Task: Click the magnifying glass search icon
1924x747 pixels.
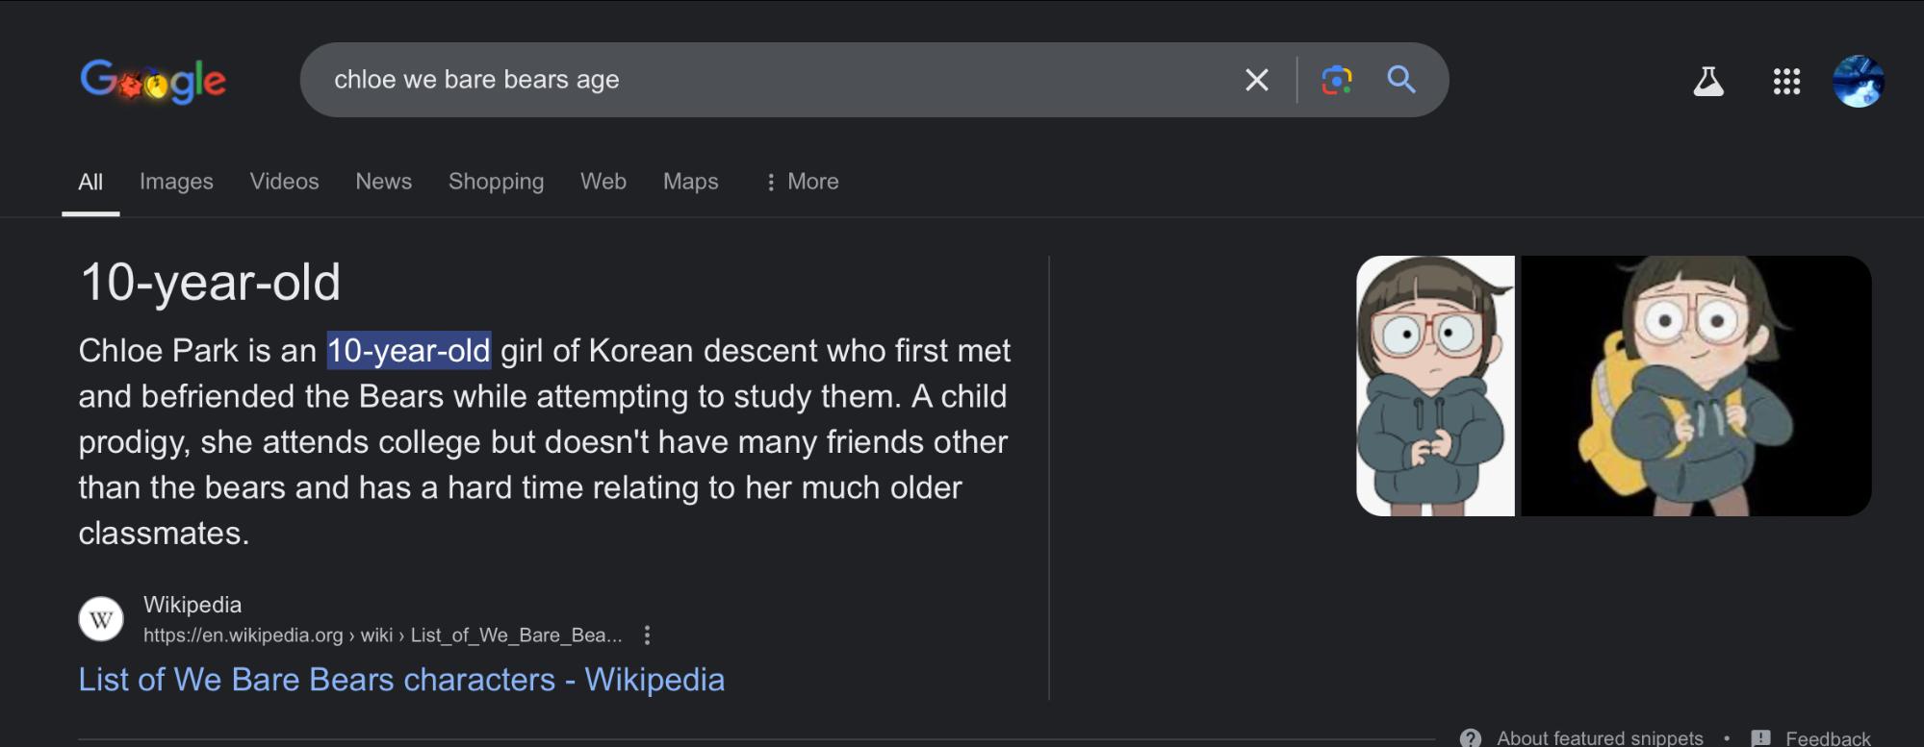Action: (x=1401, y=79)
